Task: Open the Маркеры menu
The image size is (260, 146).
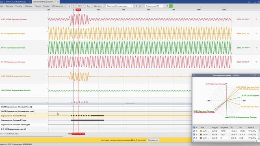Action: tap(28, 6)
